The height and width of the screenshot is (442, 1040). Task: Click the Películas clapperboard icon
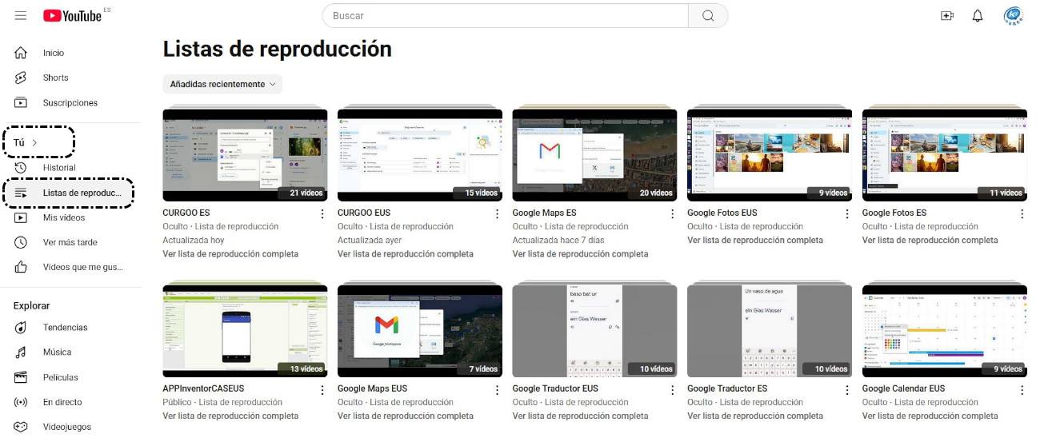[x=21, y=377]
